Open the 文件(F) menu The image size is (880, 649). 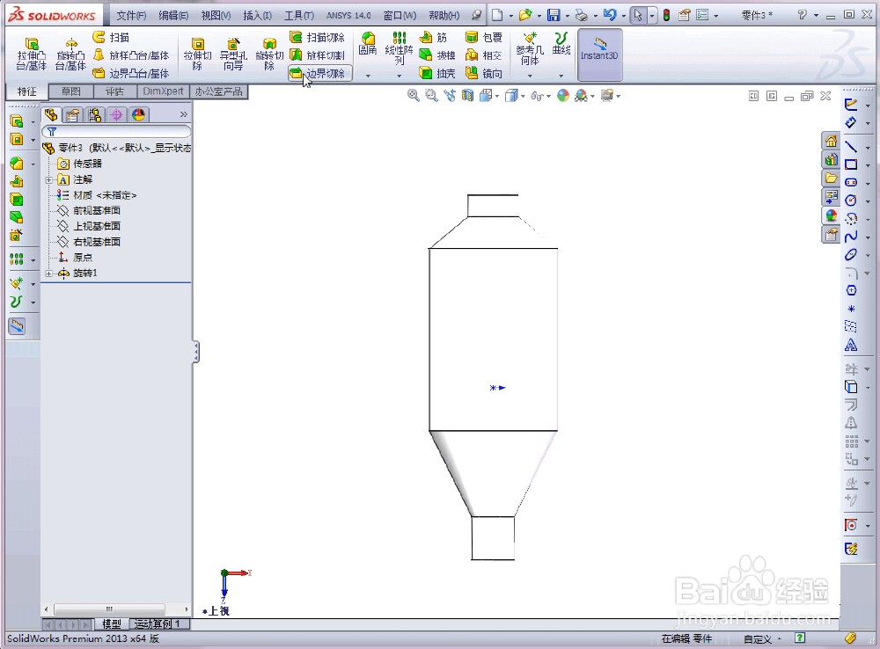click(x=131, y=15)
